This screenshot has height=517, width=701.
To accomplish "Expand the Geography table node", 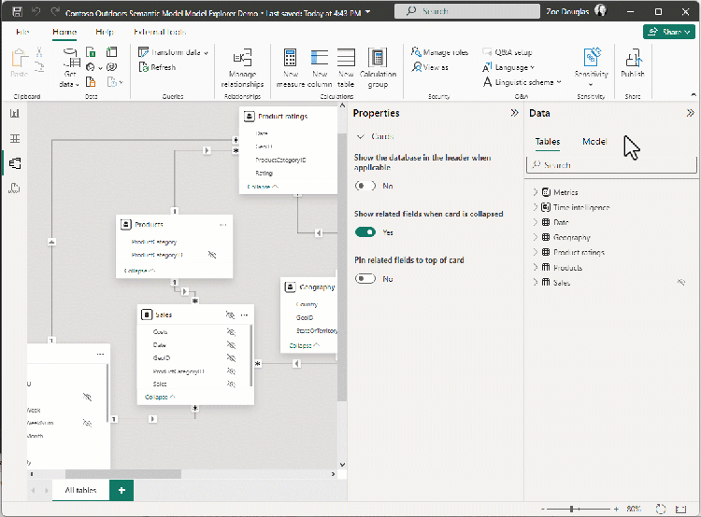I will pos(536,237).
